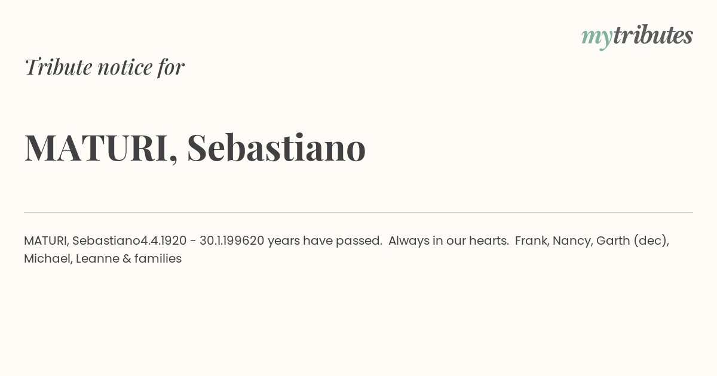Click the word "Tribute" in the italic heading
This screenshot has width=717, height=376.
(x=58, y=67)
